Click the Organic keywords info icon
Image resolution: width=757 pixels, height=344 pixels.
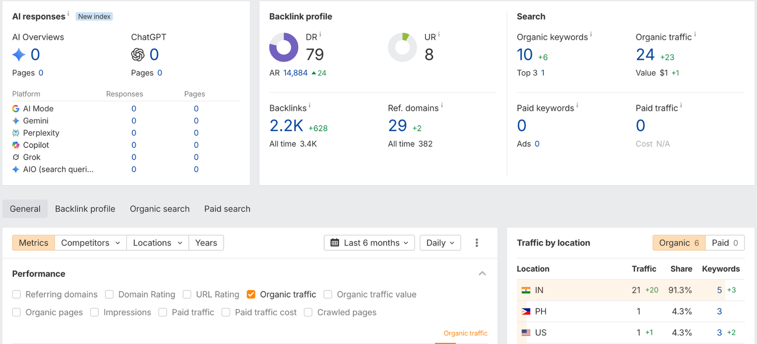click(x=591, y=35)
